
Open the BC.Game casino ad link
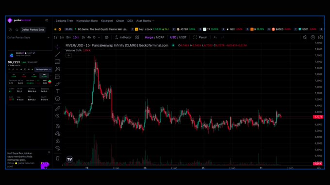point(102,29)
